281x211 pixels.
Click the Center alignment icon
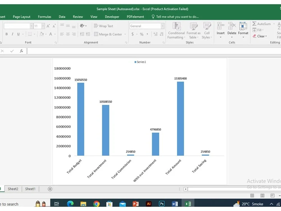coord(68,34)
